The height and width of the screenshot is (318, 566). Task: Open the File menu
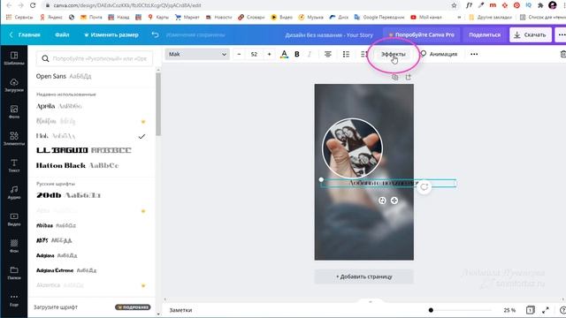62,34
